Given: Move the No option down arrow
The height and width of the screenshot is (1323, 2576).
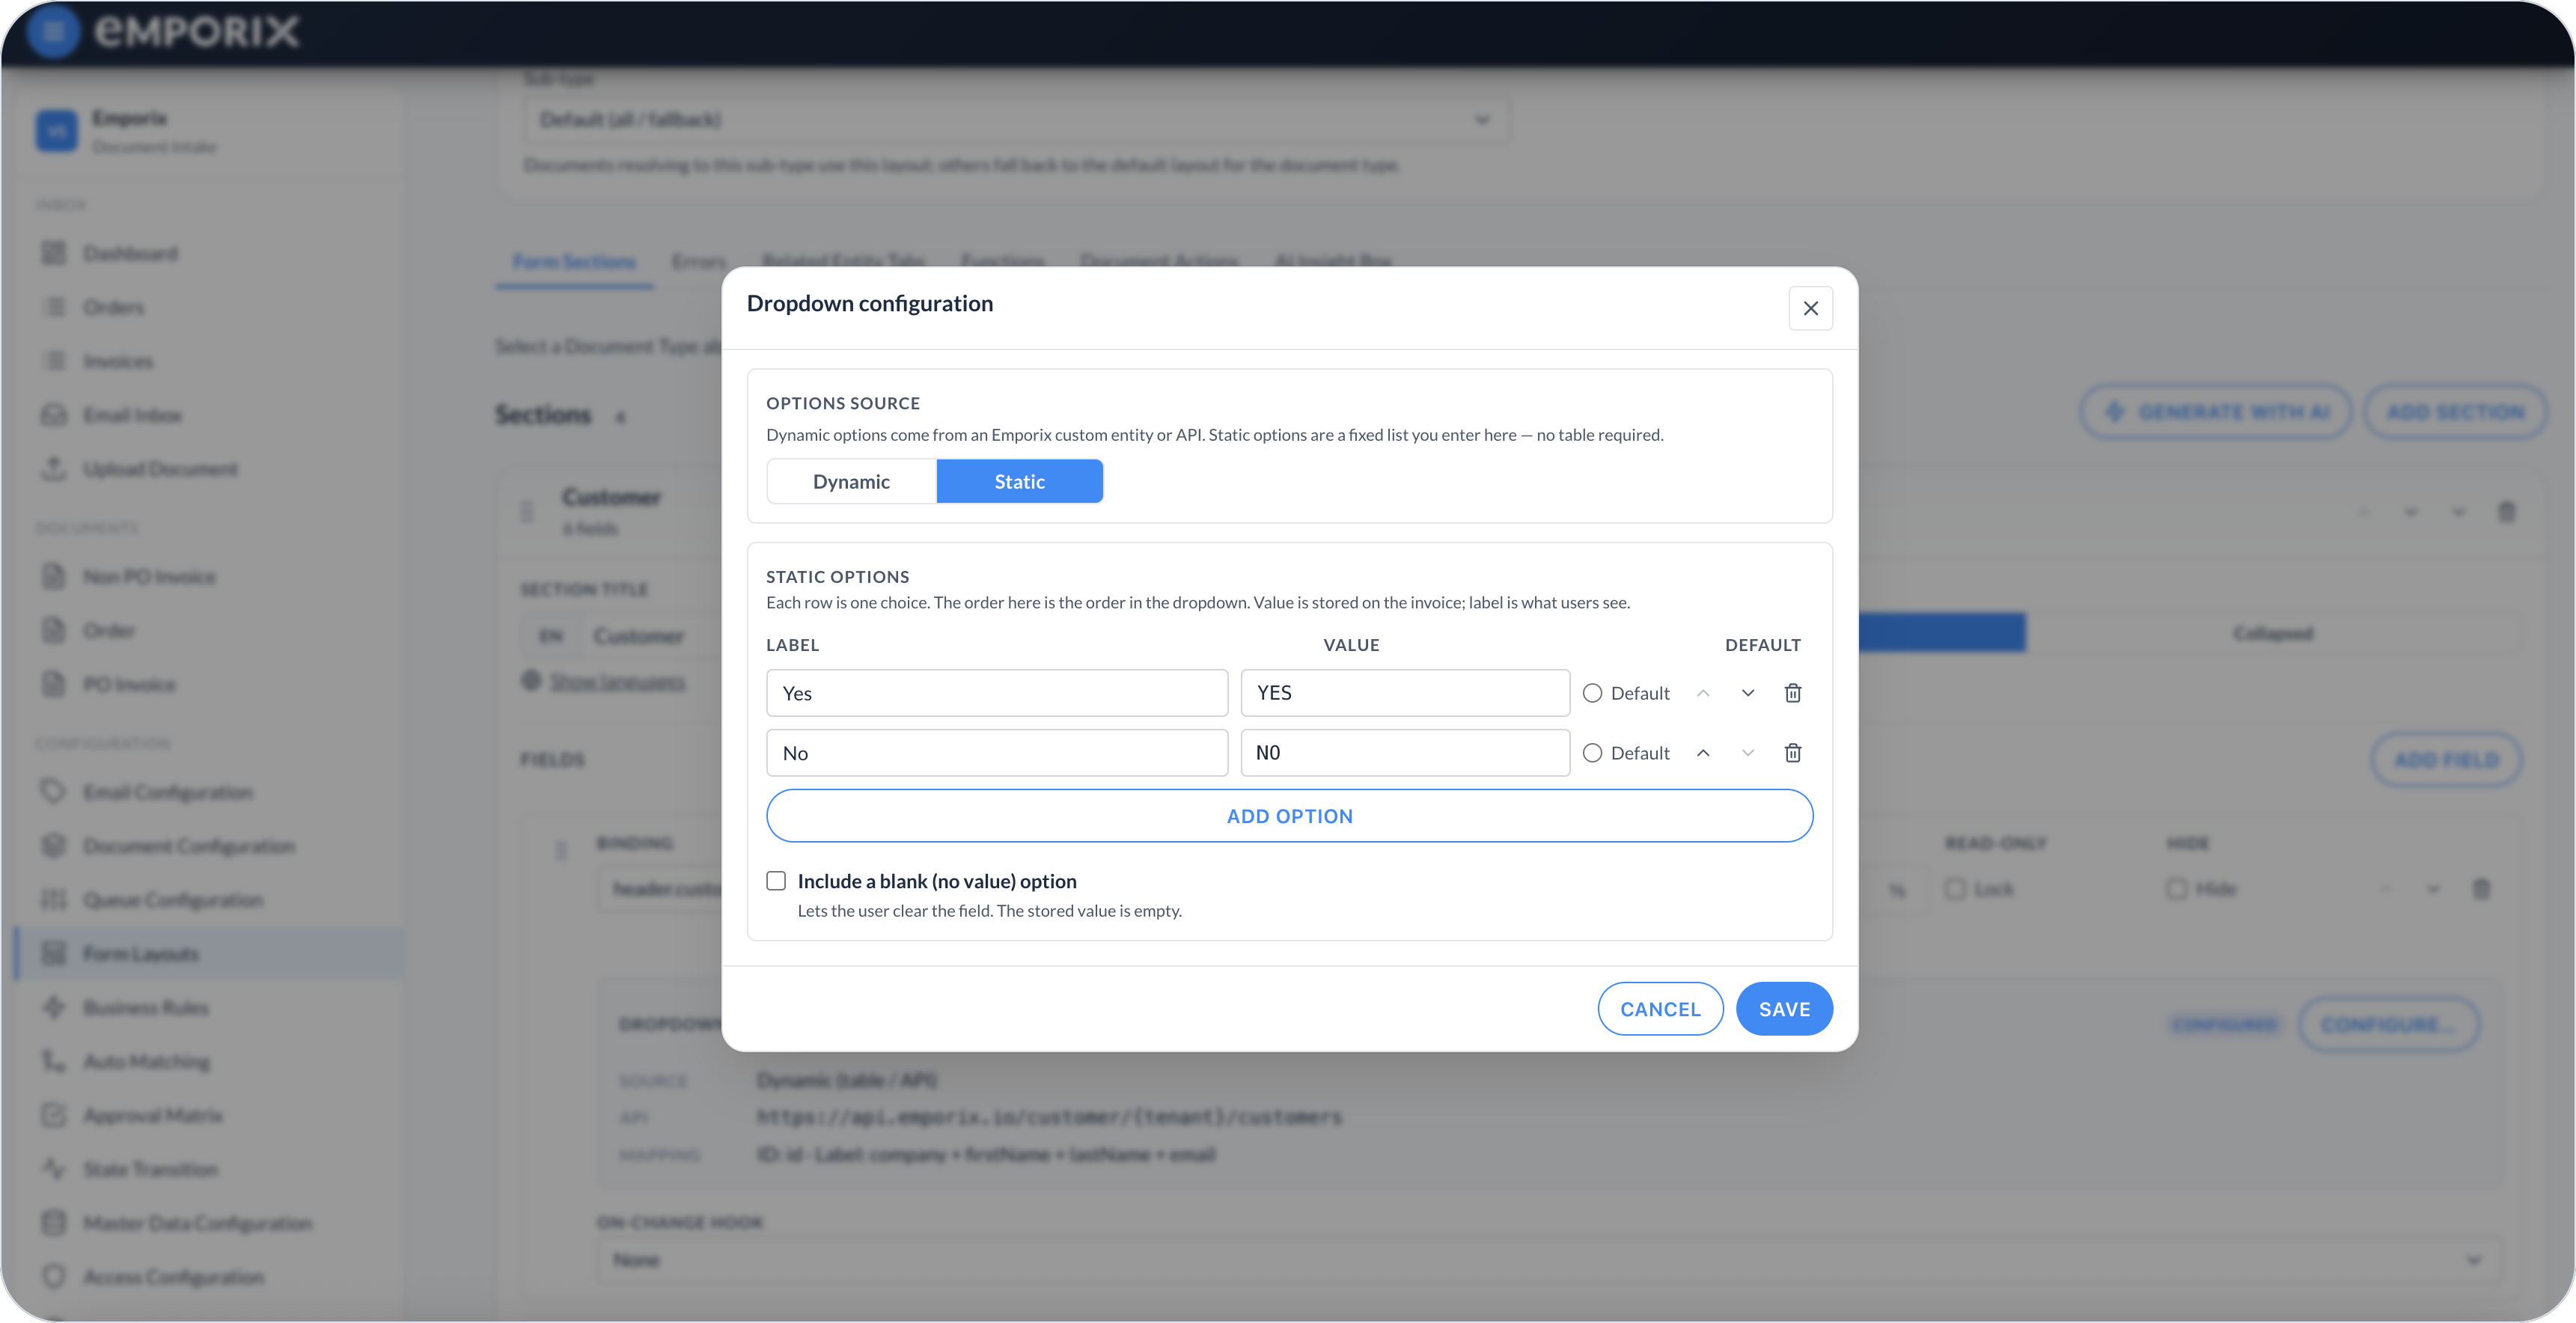Looking at the screenshot, I should 1747,753.
